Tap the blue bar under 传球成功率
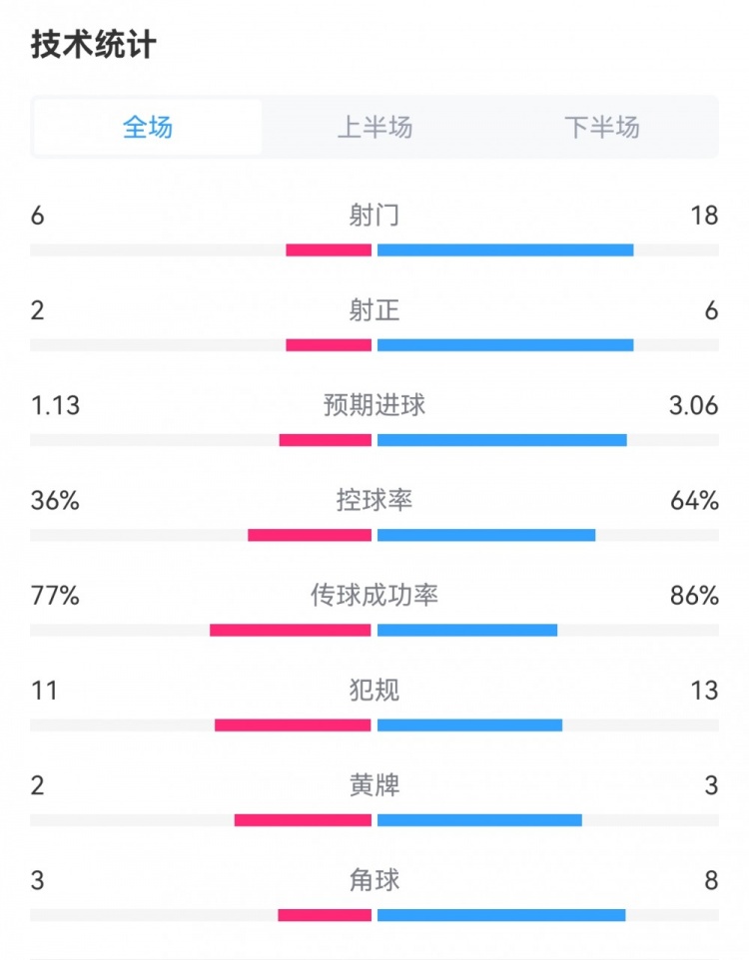Screen dimensions: 749x960 [467, 630]
